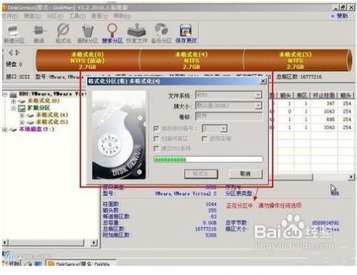Select partition 未格式化(0) on the disk bar
Viewport: 357px width, 275px height.
[88, 61]
